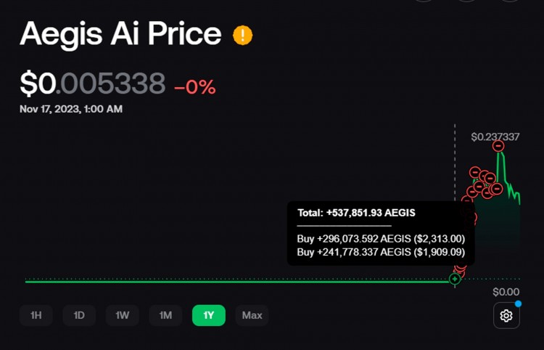
Task: Click the Total +537,851.93 AEGIS tooltip line
Action: 356,213
